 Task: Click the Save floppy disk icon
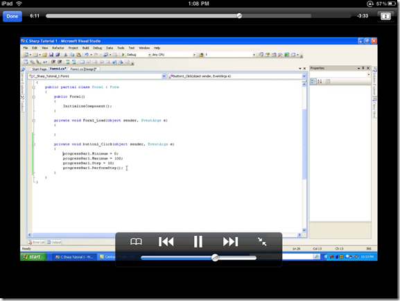coord(51,55)
